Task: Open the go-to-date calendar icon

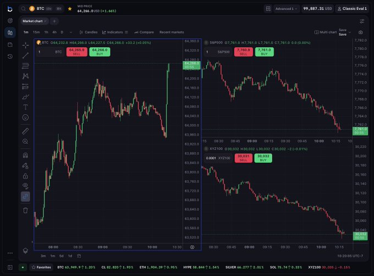Action: (79, 256)
